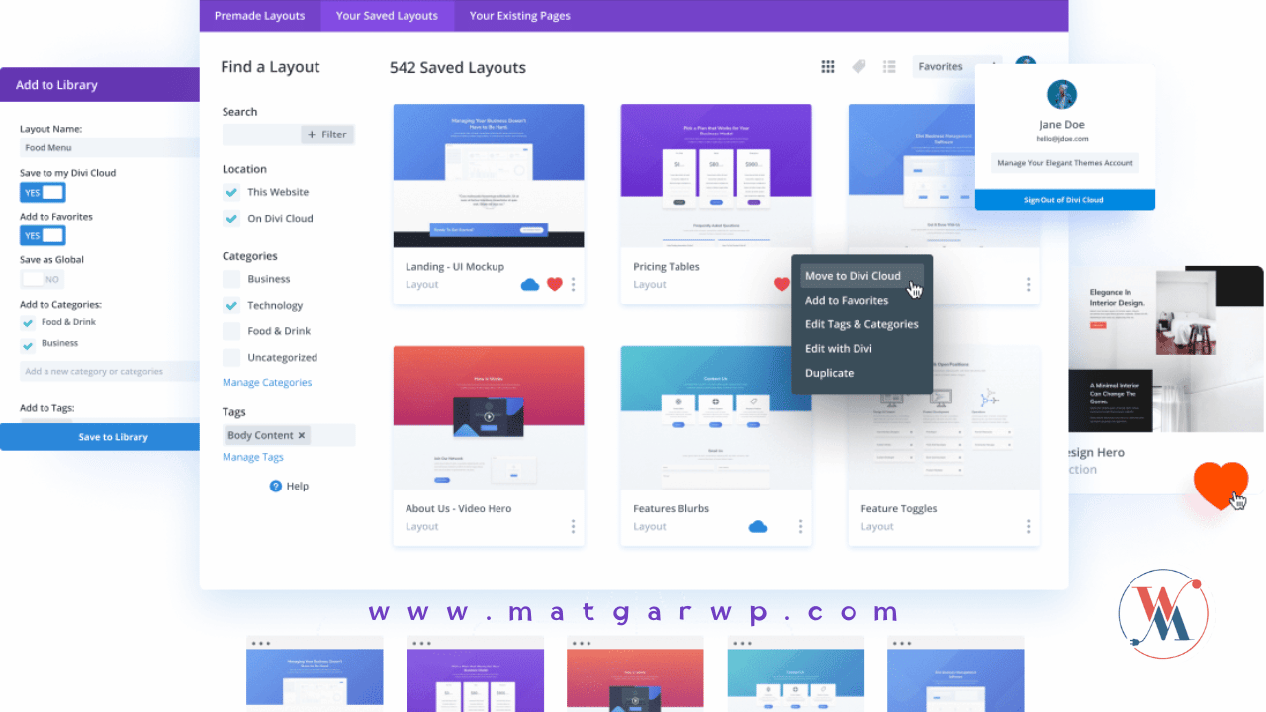Viewport: 1266px width, 712px height.
Task: Toggle Save to my Divi Cloud switch
Action: [x=43, y=193]
